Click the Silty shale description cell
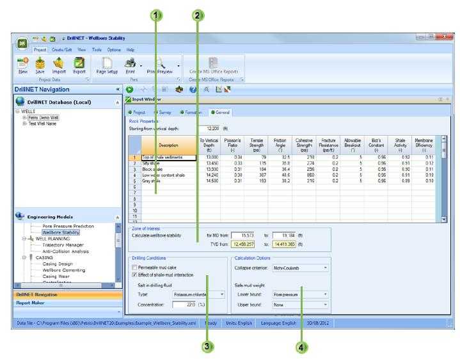Viewport: 460px width, 359px height. pos(169,163)
